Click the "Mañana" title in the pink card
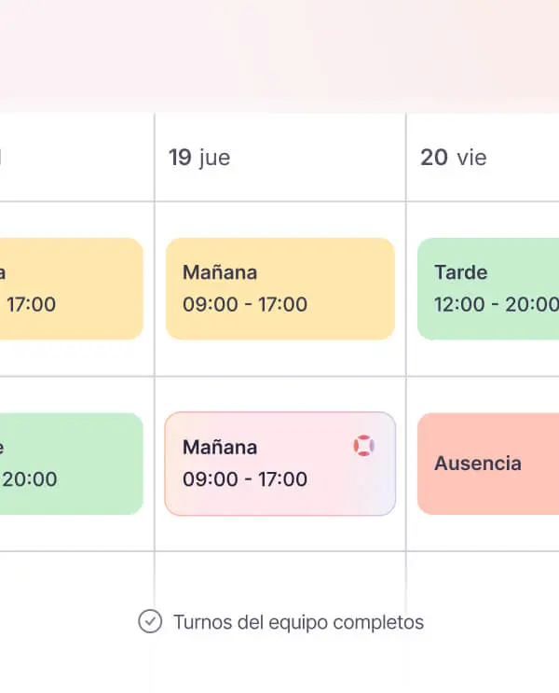The width and height of the screenshot is (559, 693). click(x=220, y=448)
